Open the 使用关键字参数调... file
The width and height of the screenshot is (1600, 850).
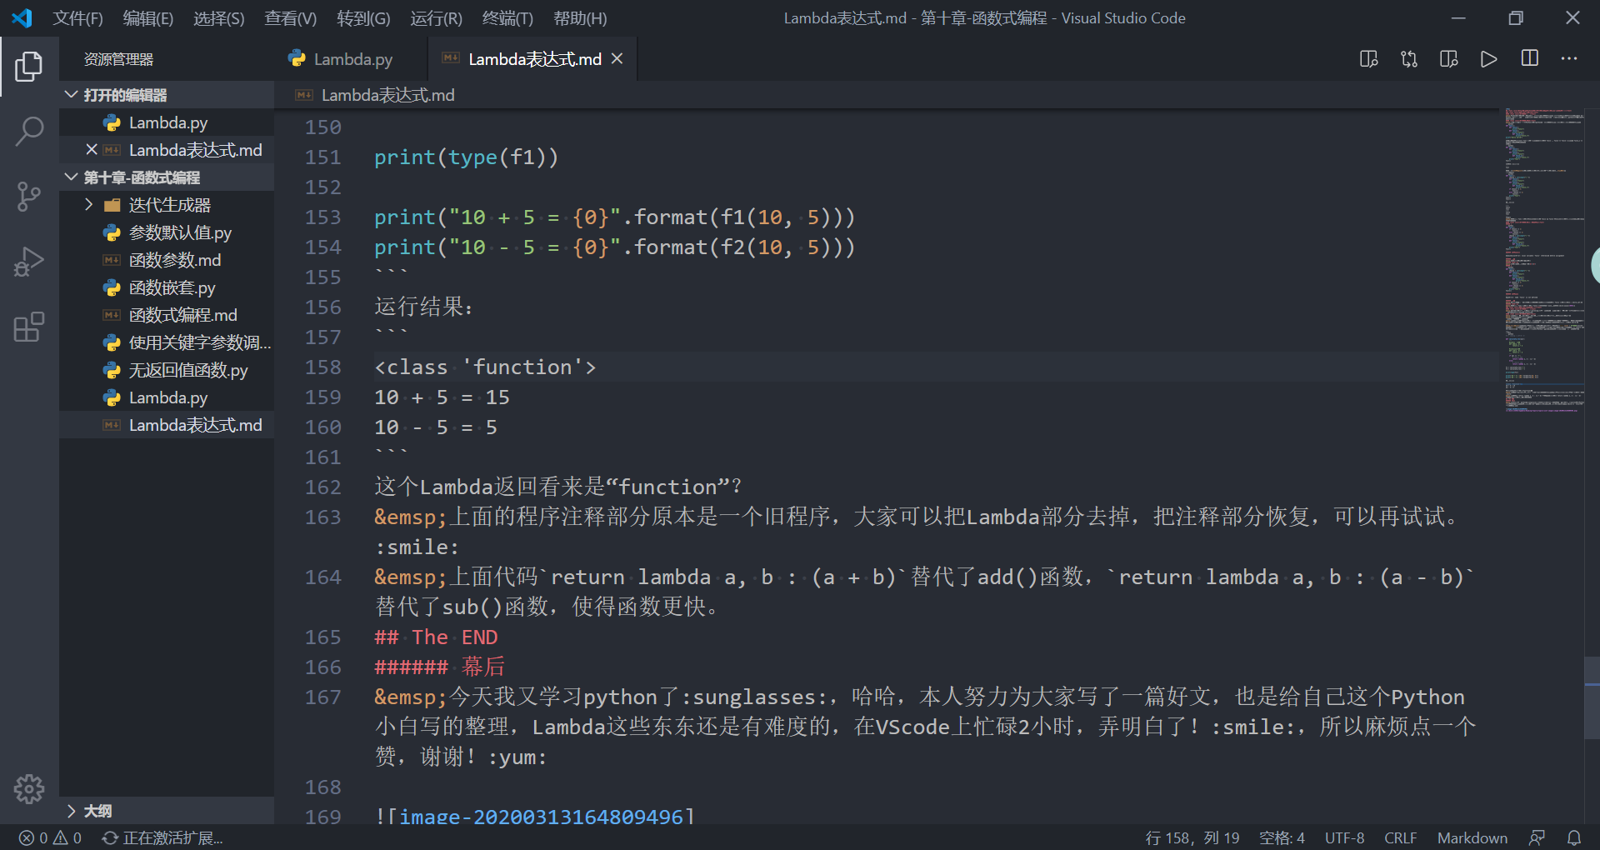point(167,342)
